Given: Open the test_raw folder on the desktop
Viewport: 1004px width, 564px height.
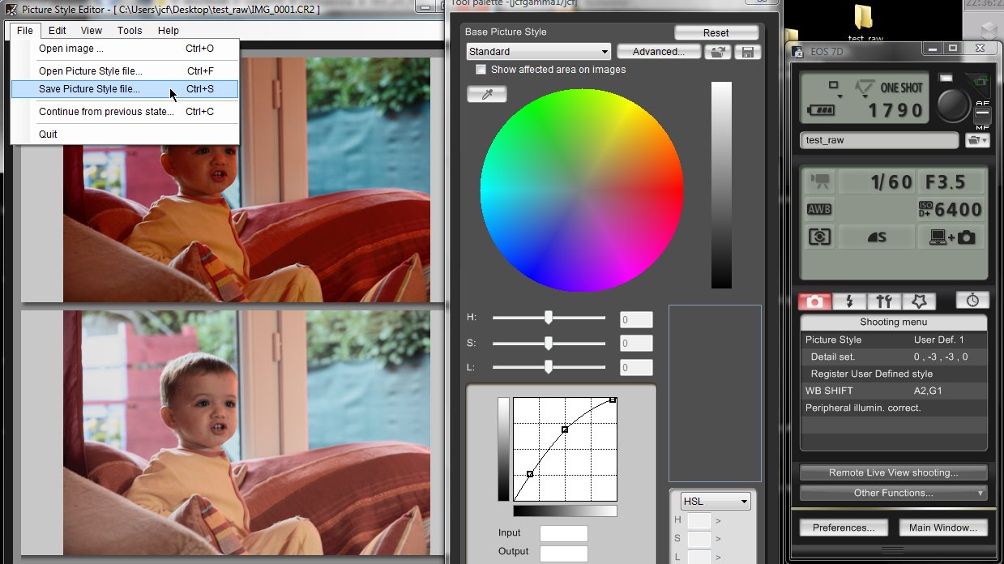Looking at the screenshot, I should tap(865, 23).
